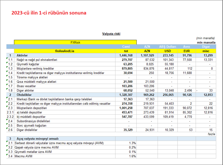Select the 'Aktivlər' row label
223x165 pixels.
[x=22, y=55]
